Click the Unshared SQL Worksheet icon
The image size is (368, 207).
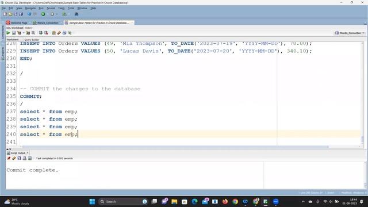tap(53, 33)
